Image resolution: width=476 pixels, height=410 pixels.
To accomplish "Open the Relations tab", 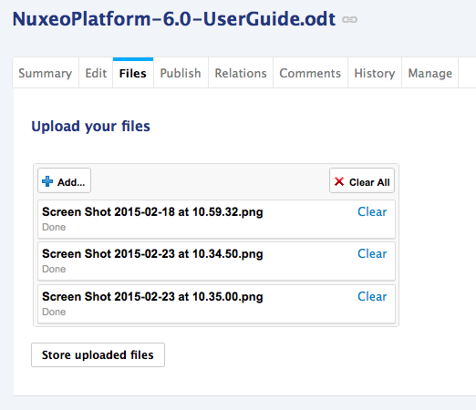I will click(241, 73).
